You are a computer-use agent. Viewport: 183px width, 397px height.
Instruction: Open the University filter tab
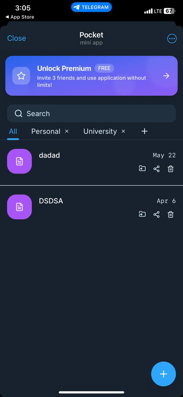click(x=100, y=131)
